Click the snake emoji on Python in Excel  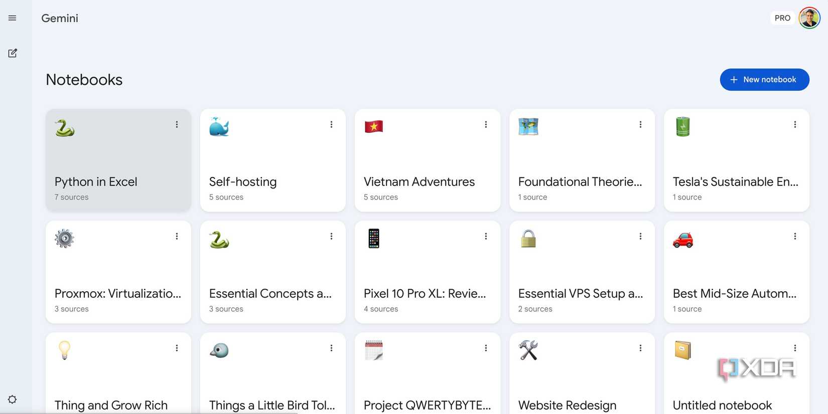(65, 128)
